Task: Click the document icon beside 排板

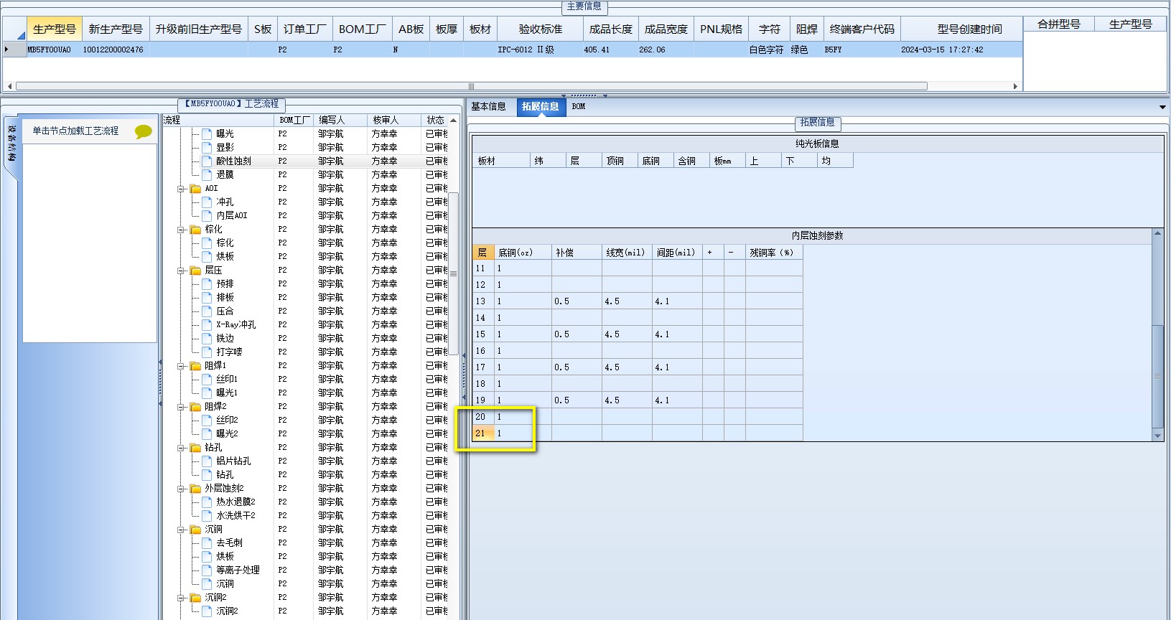Action: (207, 297)
